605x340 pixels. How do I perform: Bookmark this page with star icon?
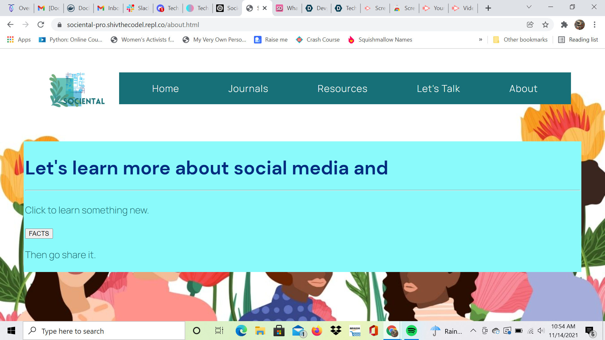545,25
